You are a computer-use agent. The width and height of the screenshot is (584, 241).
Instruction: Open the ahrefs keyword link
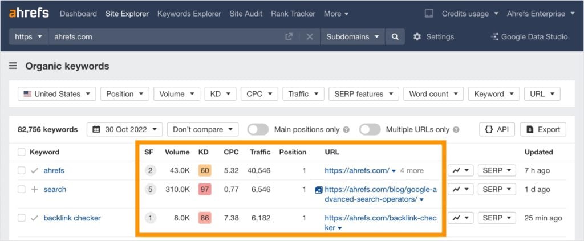[54, 171]
